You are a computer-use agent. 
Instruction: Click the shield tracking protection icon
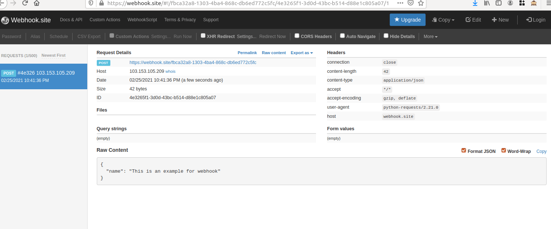pos(91,3)
